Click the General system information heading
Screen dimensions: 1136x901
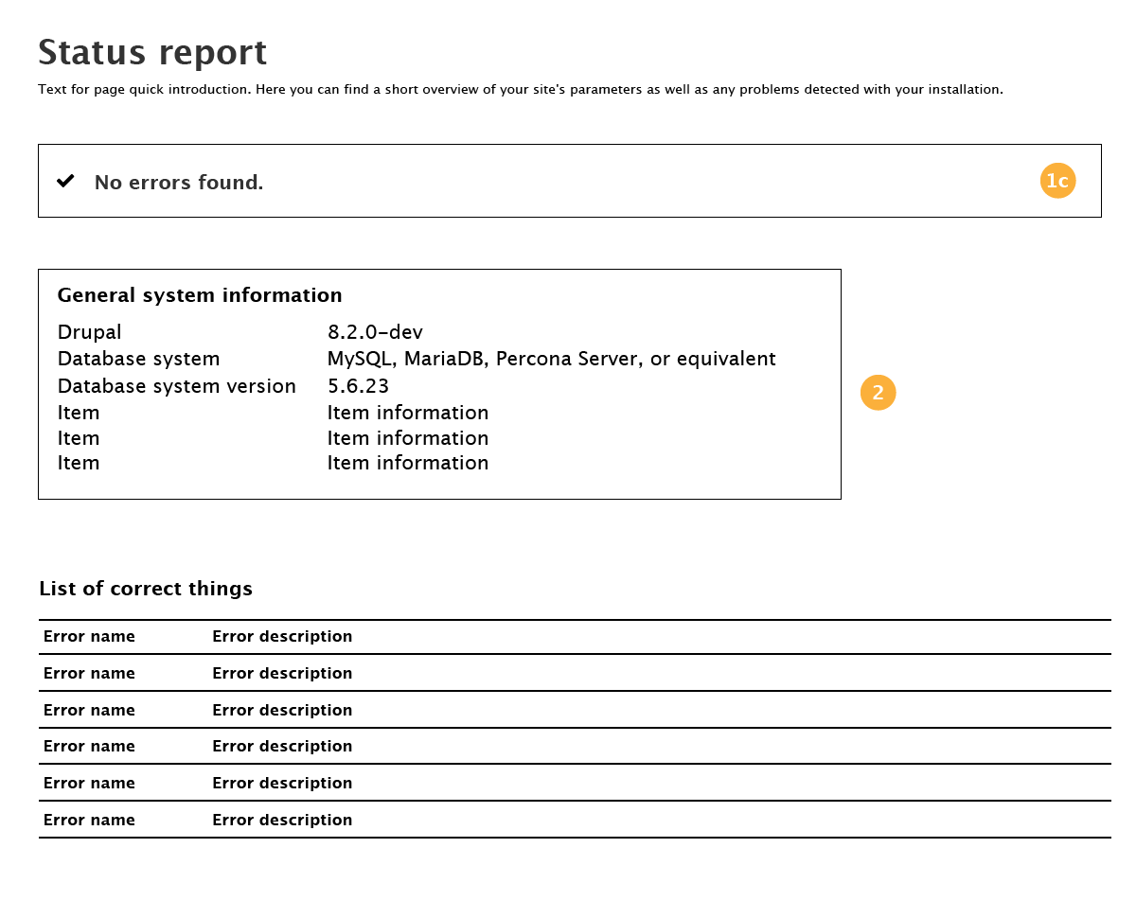pos(200,295)
